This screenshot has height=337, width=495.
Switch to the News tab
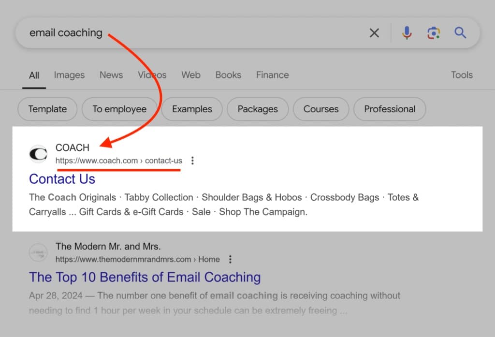pos(111,75)
